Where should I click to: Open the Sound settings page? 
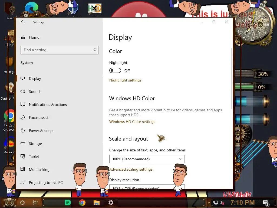34,92
